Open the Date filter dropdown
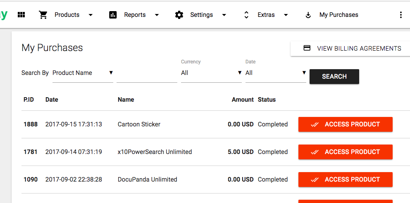 tap(276, 73)
